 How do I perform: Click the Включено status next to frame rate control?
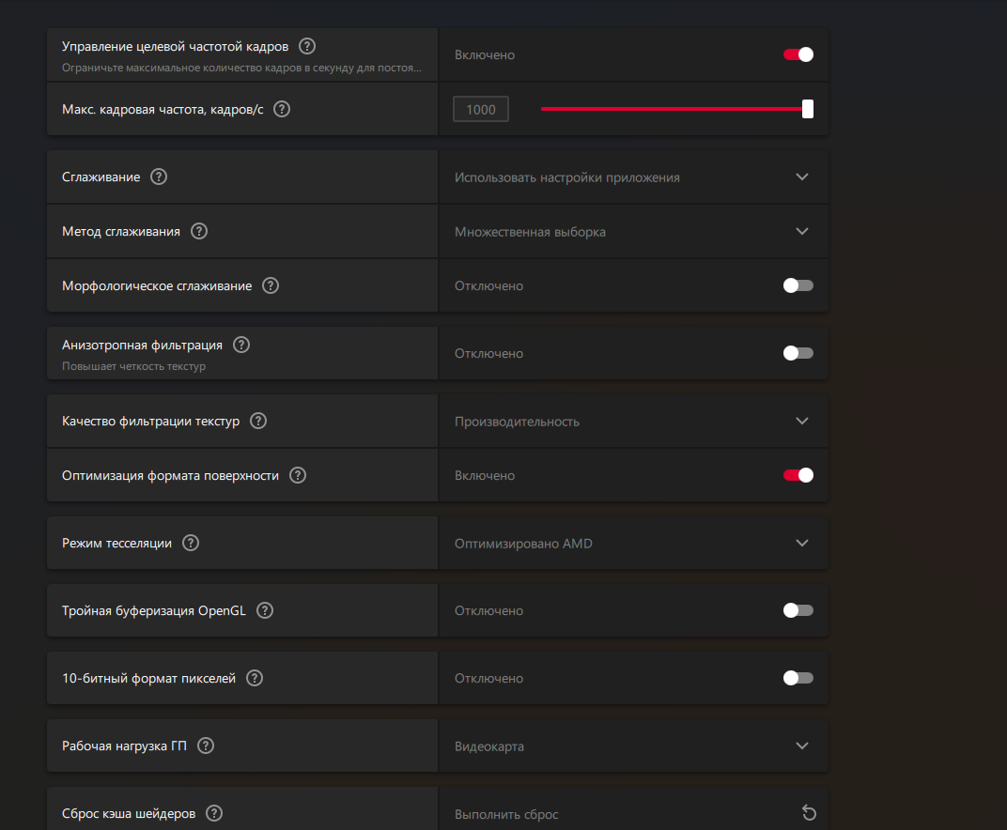tap(485, 54)
